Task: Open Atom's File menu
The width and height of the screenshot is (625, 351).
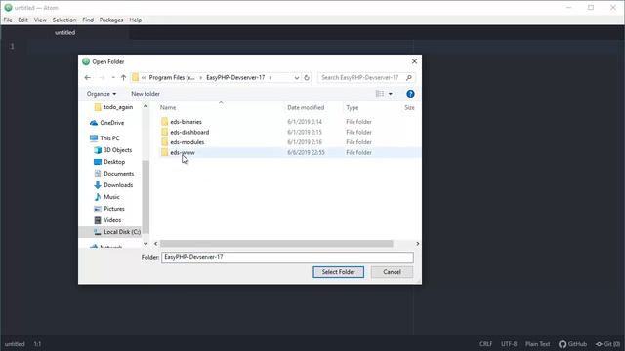Action: click(8, 19)
